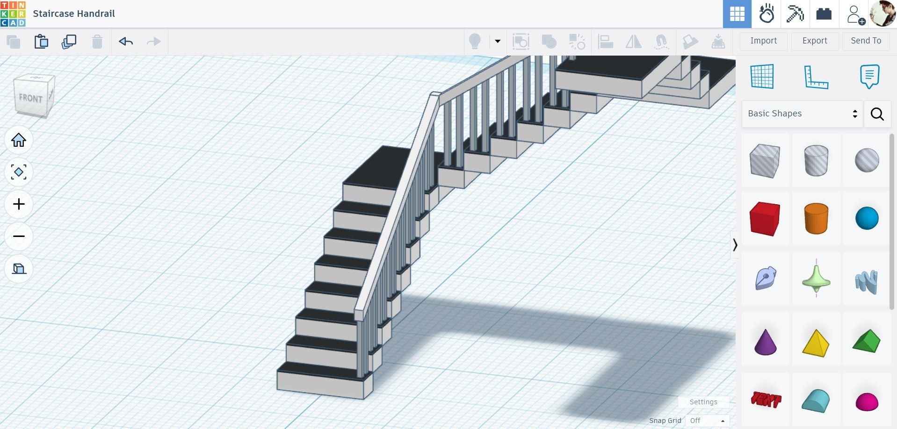Click the Import button
This screenshot has height=429, width=897.
(764, 41)
